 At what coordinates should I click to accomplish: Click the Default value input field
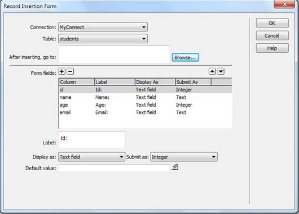point(114,168)
